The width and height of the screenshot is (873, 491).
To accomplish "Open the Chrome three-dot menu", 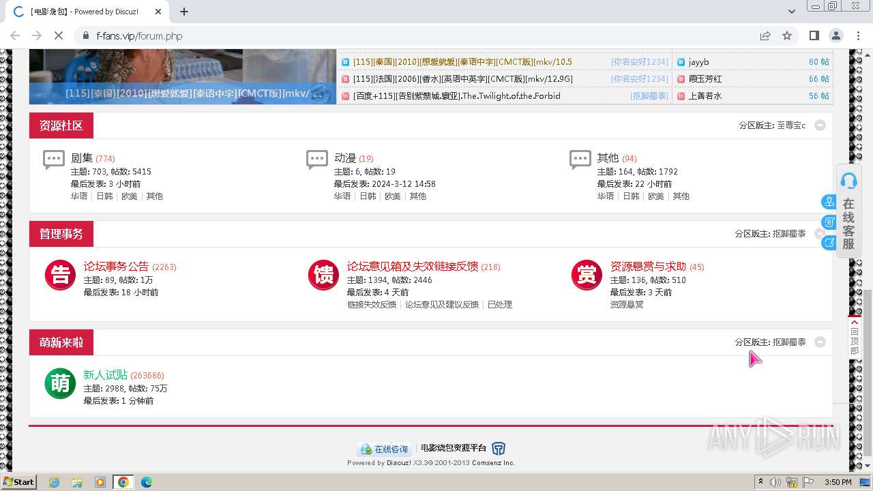I will click(857, 35).
